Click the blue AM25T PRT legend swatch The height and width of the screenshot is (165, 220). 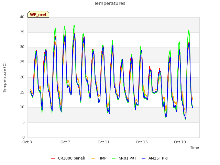pyautogui.click(x=144, y=159)
